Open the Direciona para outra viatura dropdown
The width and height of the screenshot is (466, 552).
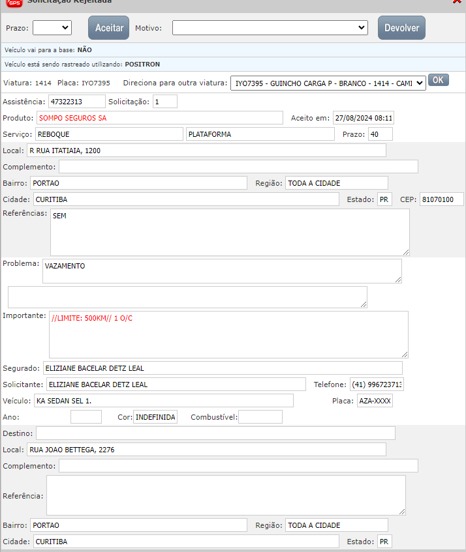(x=328, y=83)
